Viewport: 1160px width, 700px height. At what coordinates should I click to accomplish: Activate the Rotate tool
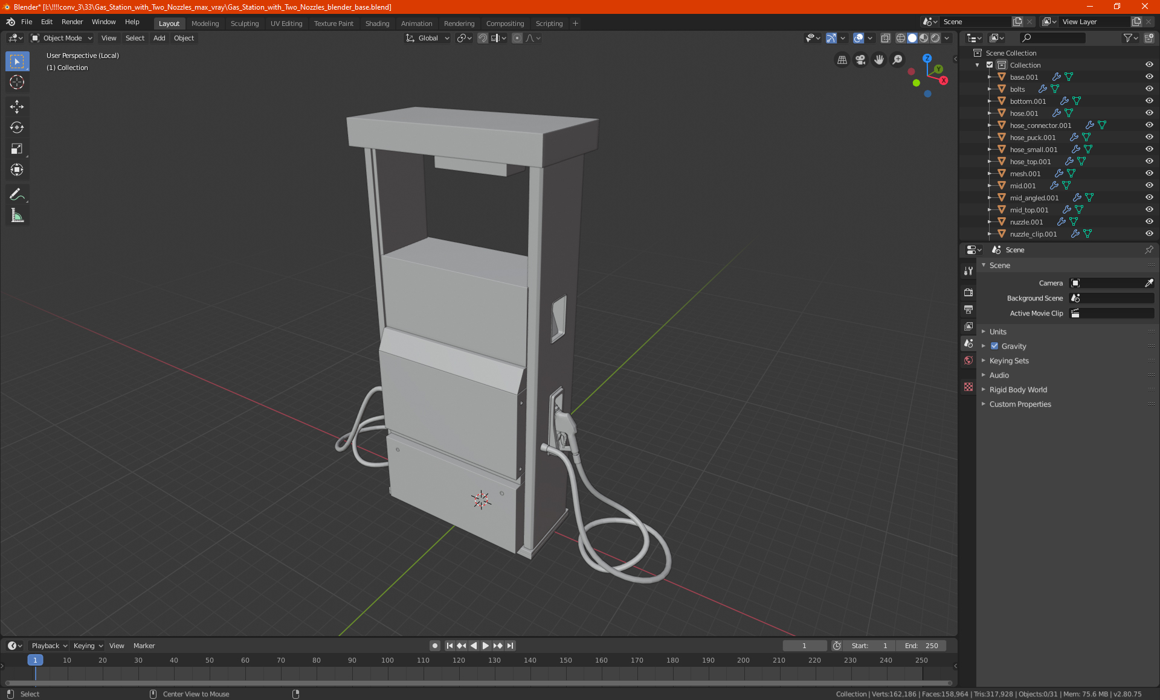(x=17, y=128)
